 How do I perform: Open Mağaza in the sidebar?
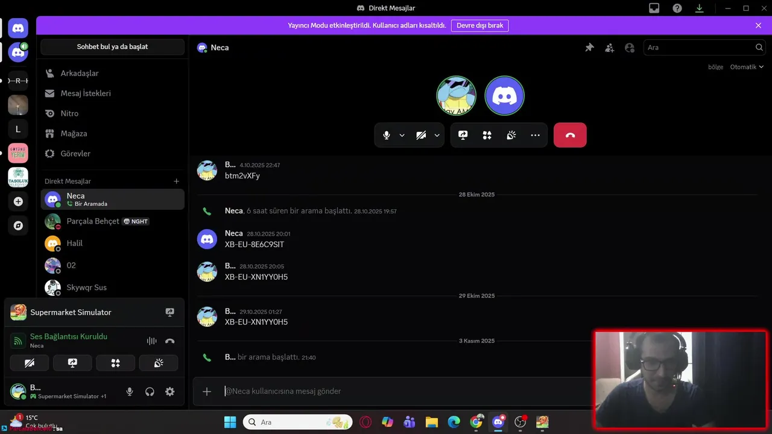click(112, 133)
